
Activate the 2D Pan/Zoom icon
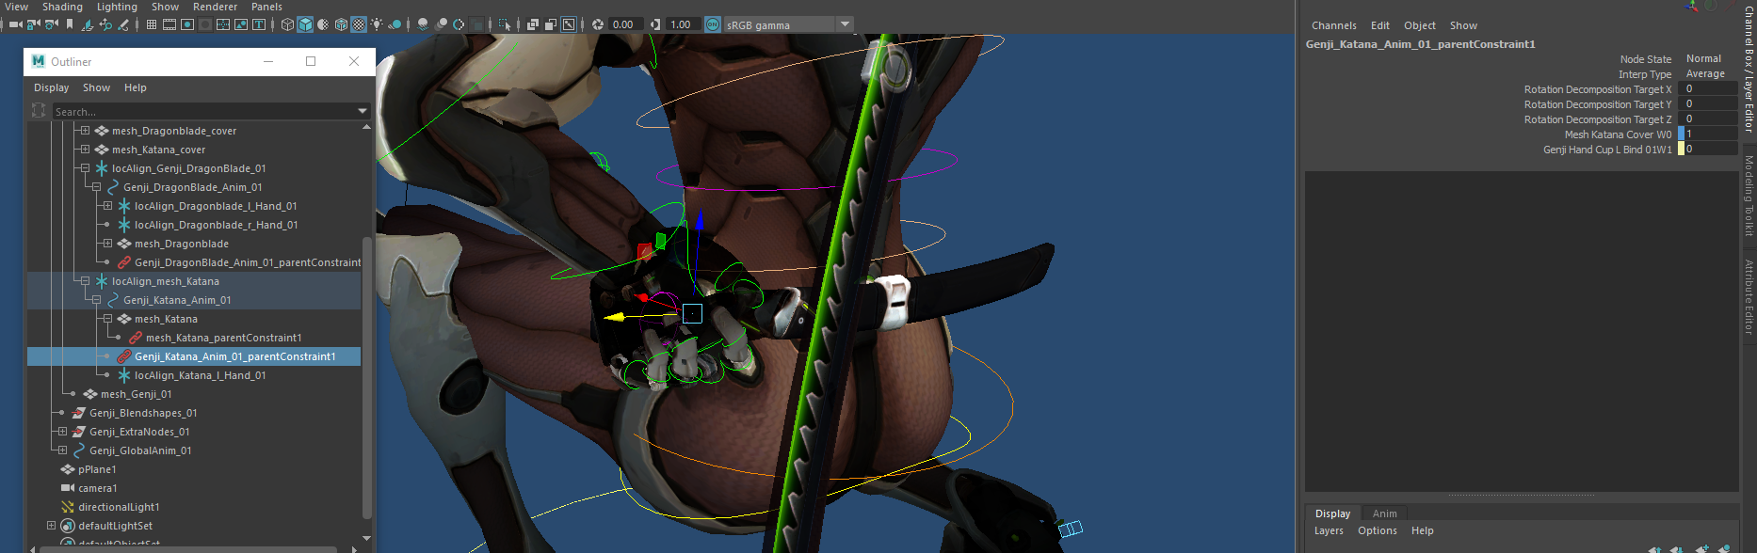coord(105,24)
